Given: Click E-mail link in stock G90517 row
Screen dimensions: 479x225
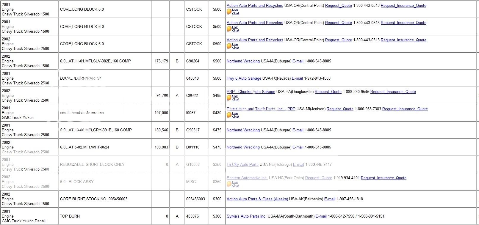Looking at the screenshot, I should (x=298, y=130).
